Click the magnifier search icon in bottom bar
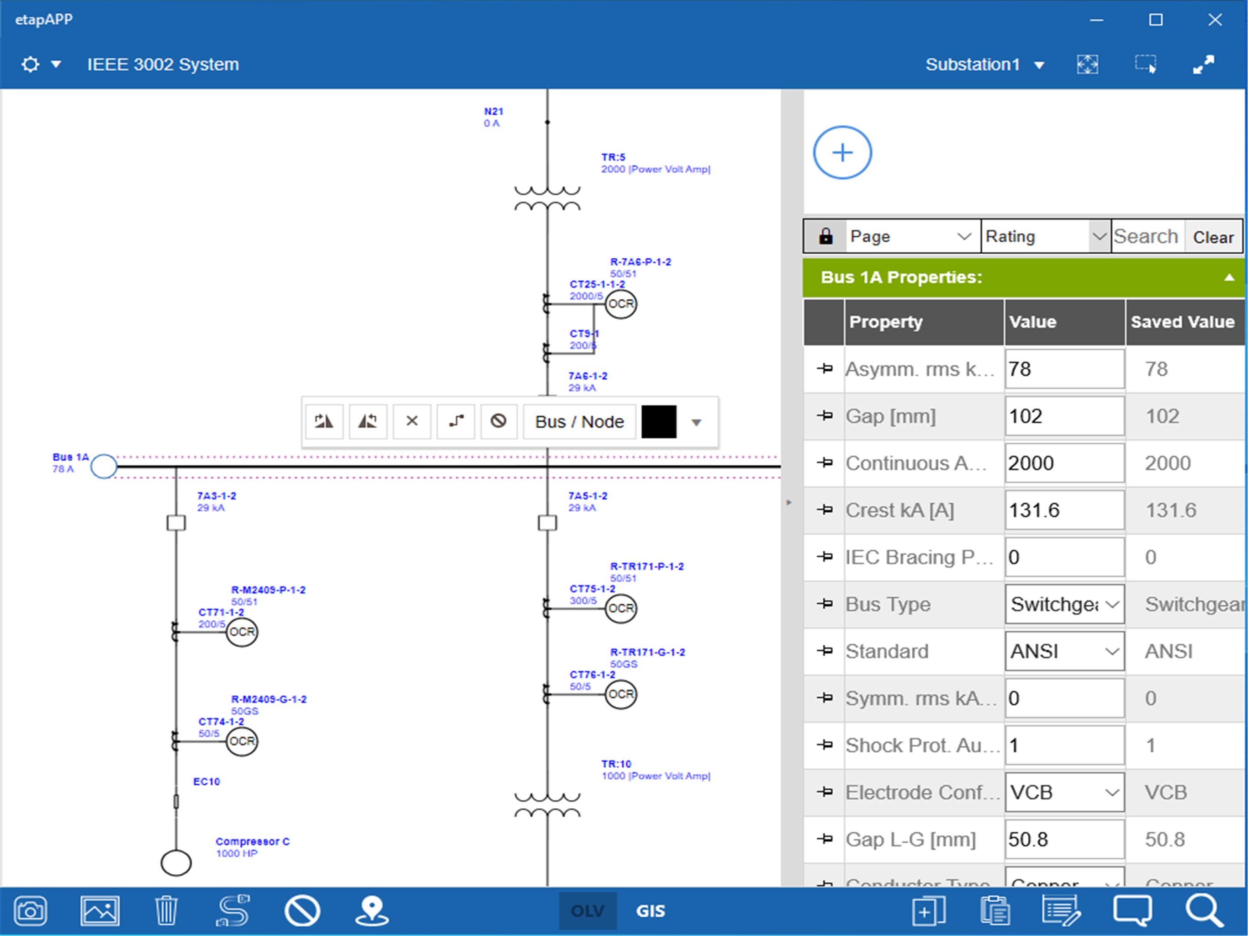The image size is (1248, 936). pyautogui.click(x=1204, y=910)
